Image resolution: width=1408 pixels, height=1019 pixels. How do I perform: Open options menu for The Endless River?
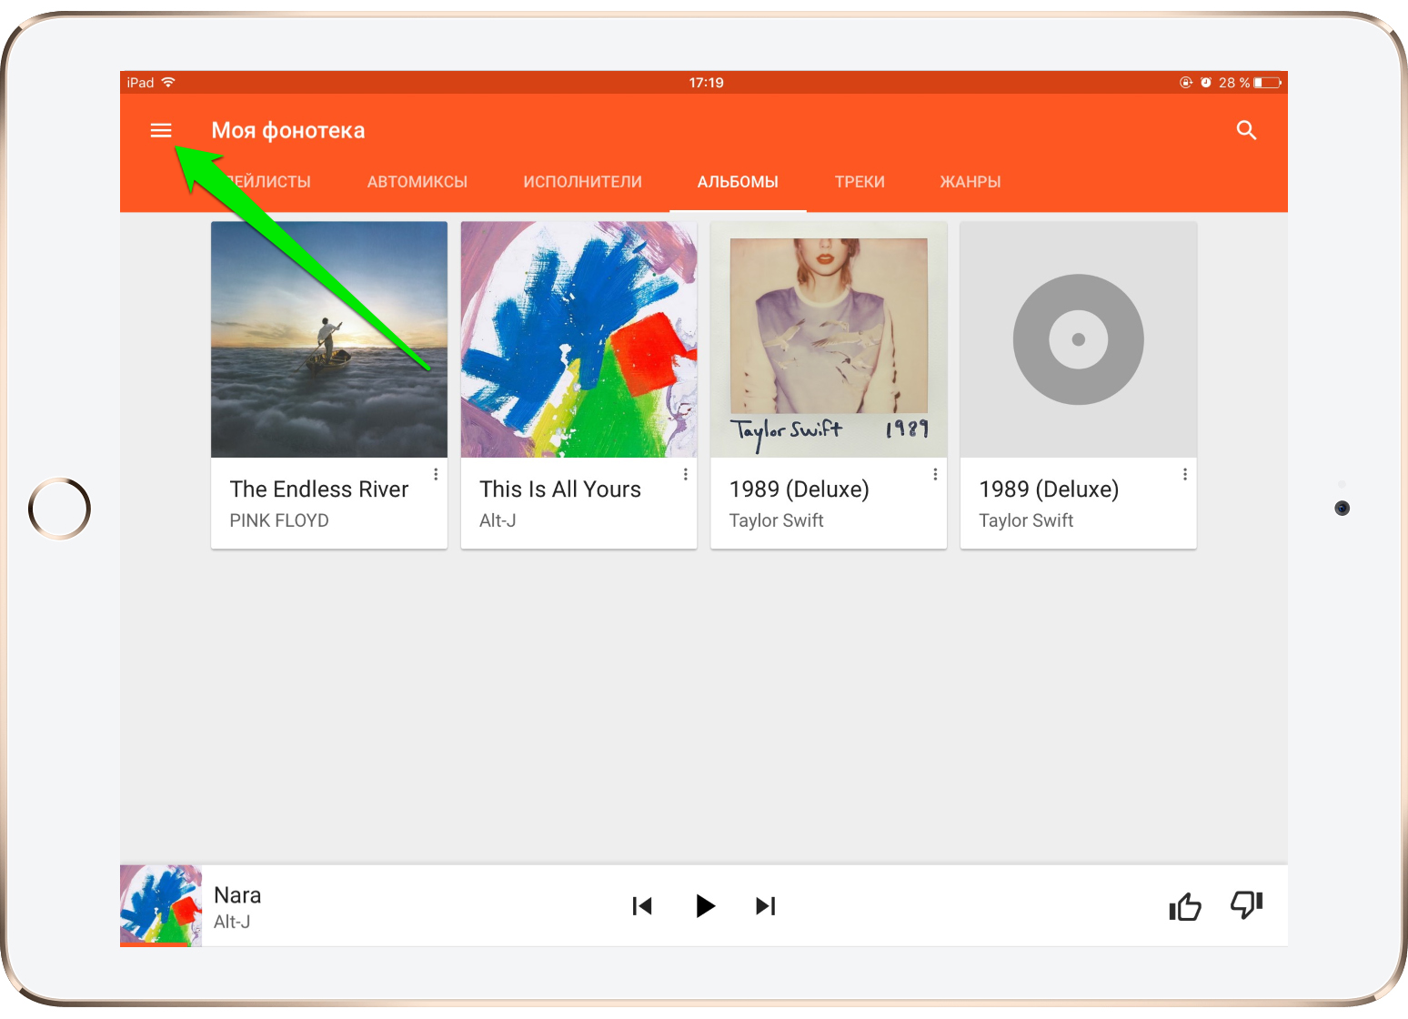[436, 474]
